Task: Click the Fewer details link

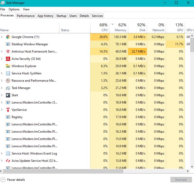Action: coord(16,180)
